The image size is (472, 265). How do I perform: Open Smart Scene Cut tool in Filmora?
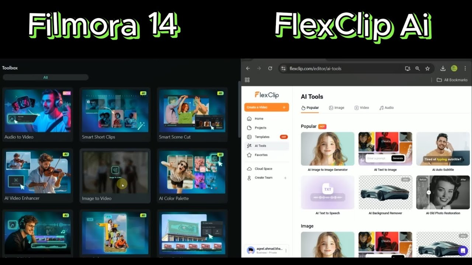[x=192, y=114]
